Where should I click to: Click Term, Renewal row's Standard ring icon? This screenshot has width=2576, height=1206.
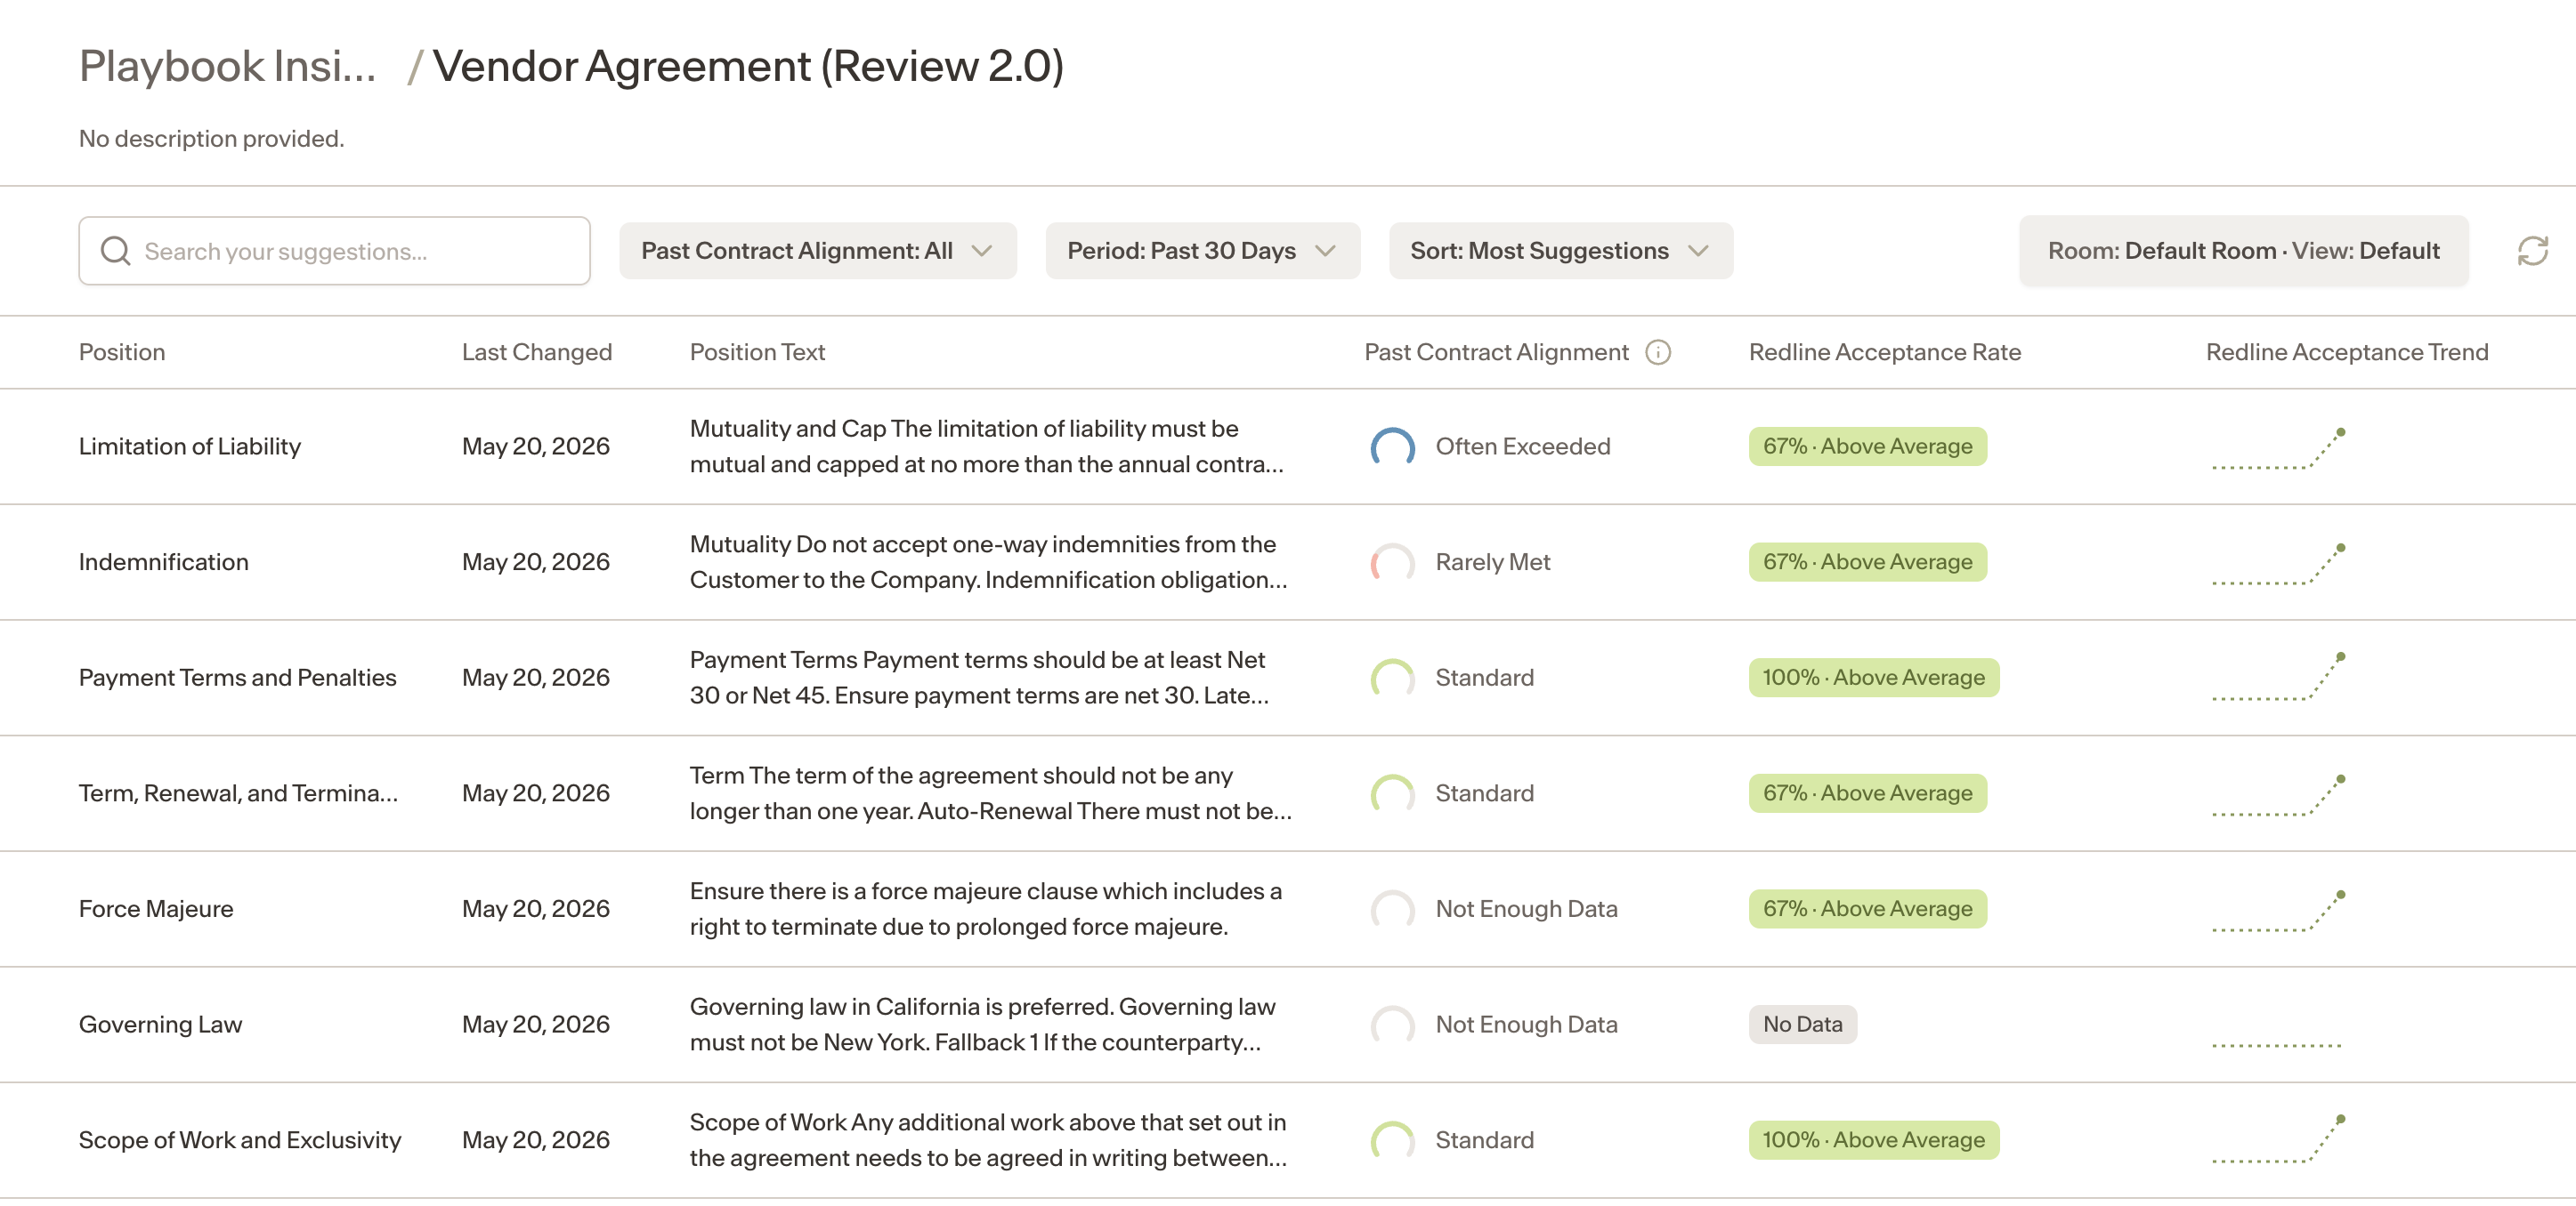click(1392, 793)
